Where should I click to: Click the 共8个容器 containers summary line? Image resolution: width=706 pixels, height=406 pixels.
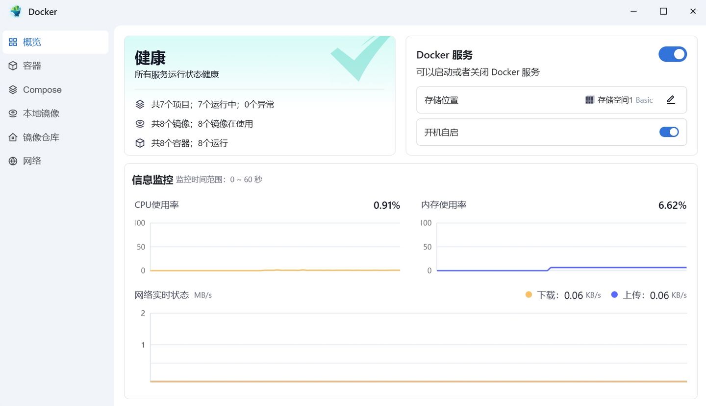click(189, 143)
